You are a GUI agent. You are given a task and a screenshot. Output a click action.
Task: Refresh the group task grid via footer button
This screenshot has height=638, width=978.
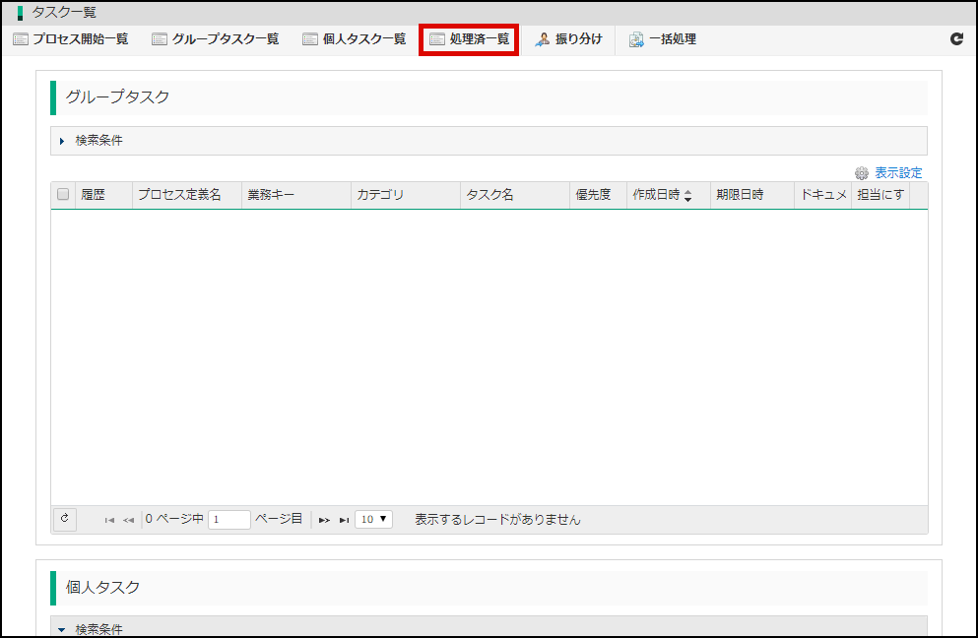[65, 519]
